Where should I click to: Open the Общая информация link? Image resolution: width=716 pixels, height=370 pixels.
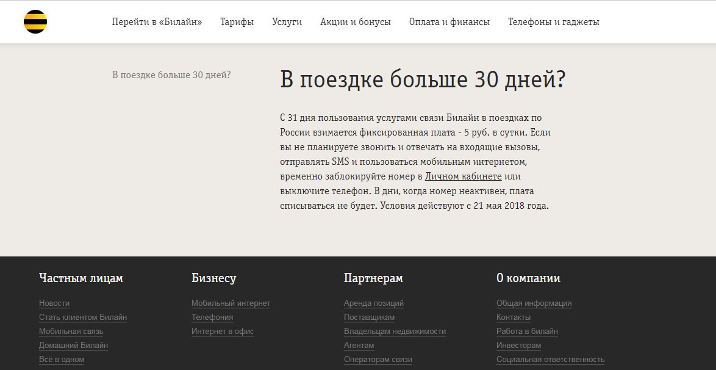[534, 303]
